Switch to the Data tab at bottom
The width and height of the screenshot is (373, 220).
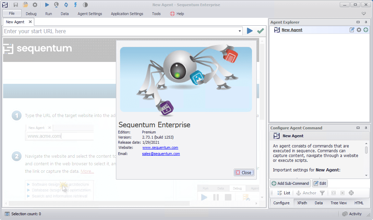(319, 203)
